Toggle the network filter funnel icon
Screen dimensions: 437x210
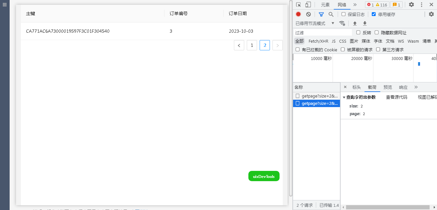(x=321, y=14)
